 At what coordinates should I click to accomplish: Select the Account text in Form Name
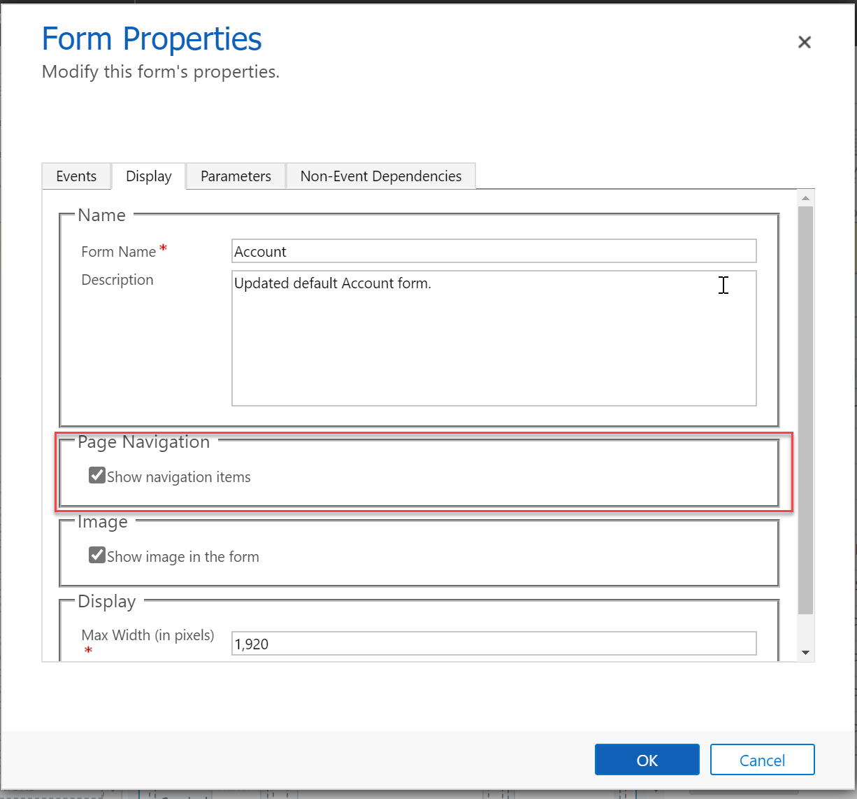pyautogui.click(x=260, y=251)
